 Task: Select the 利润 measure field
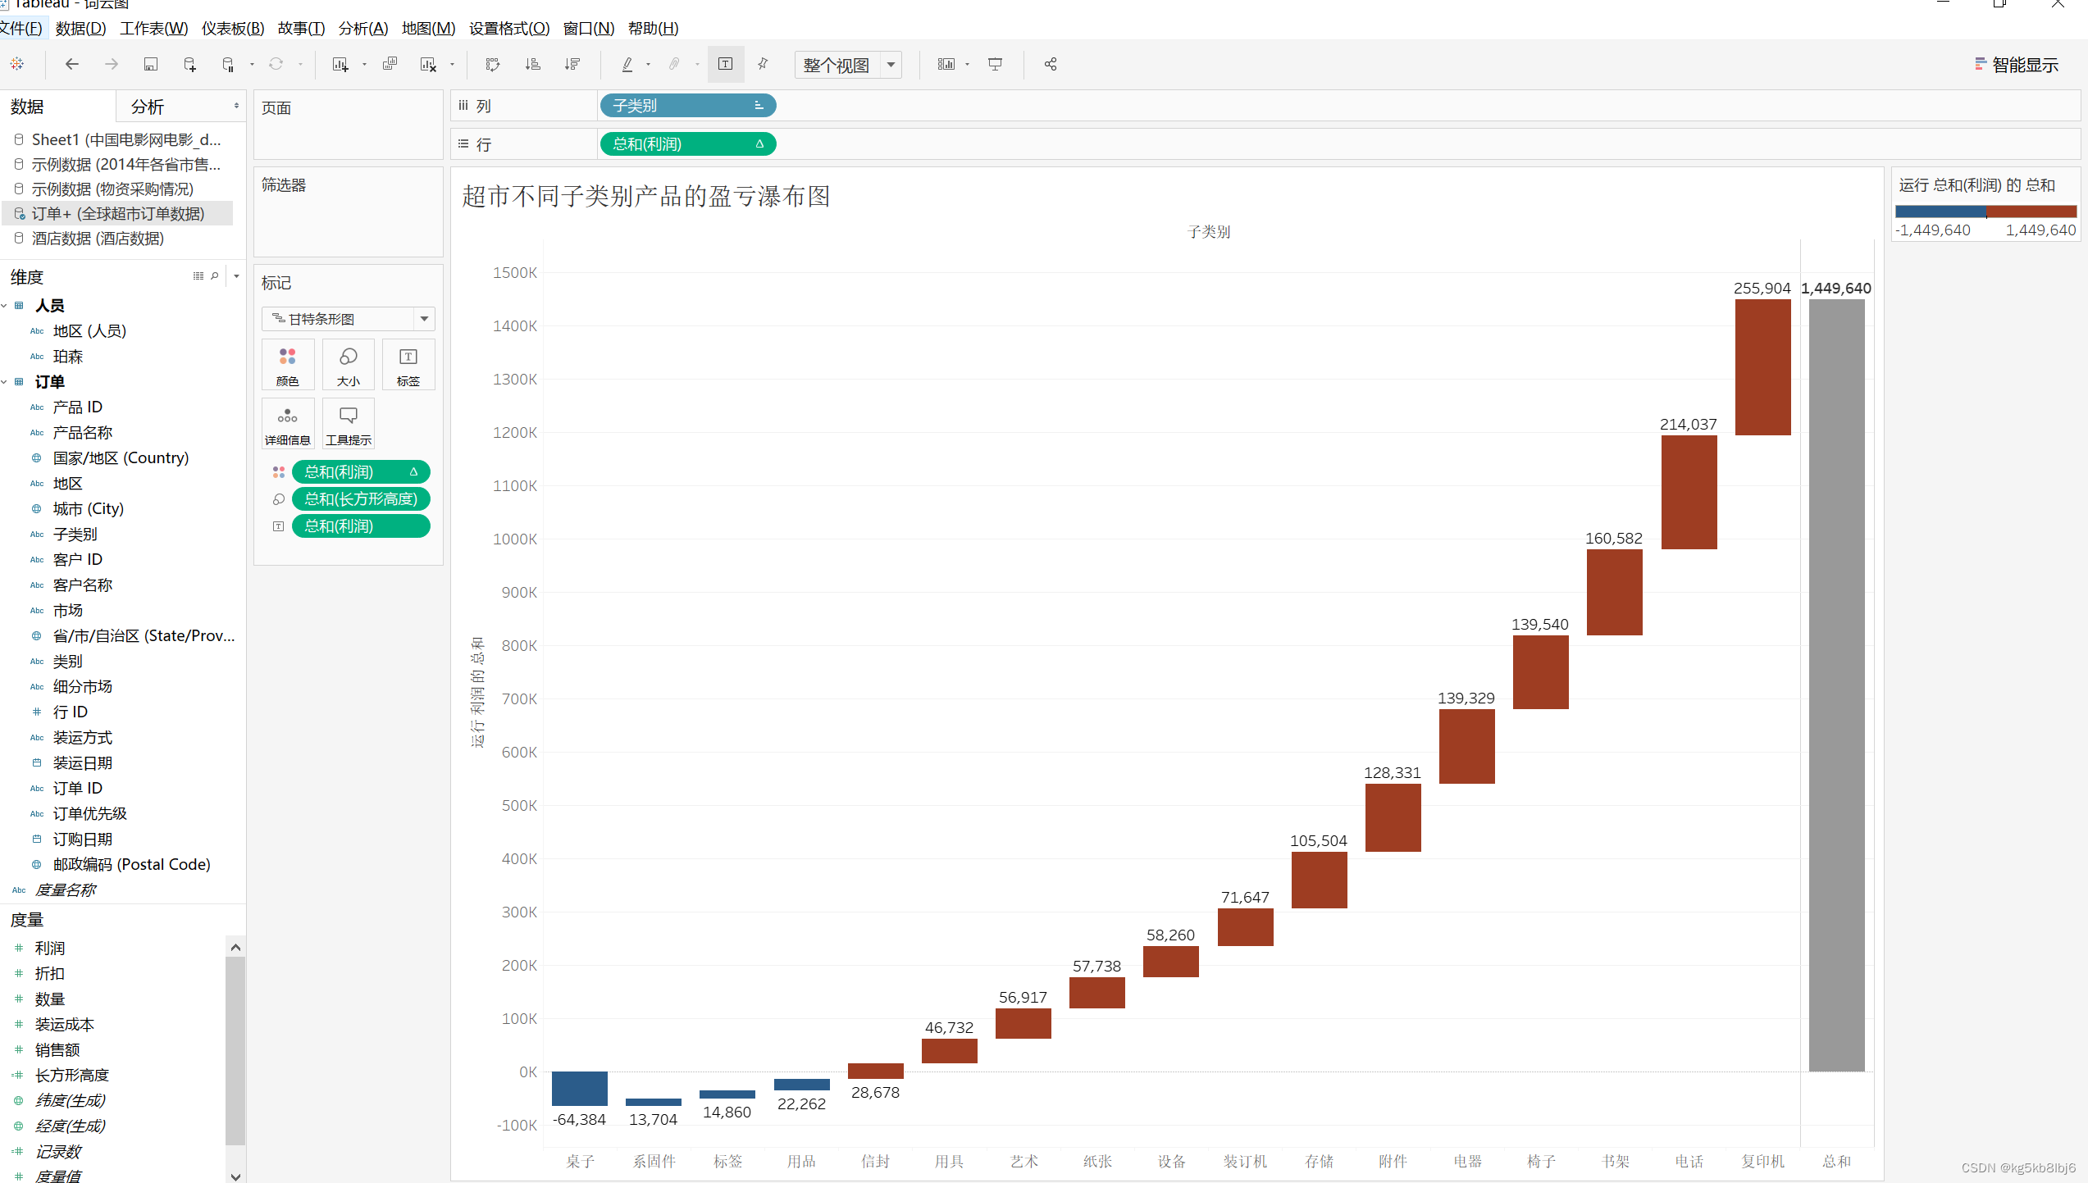pos(50,949)
